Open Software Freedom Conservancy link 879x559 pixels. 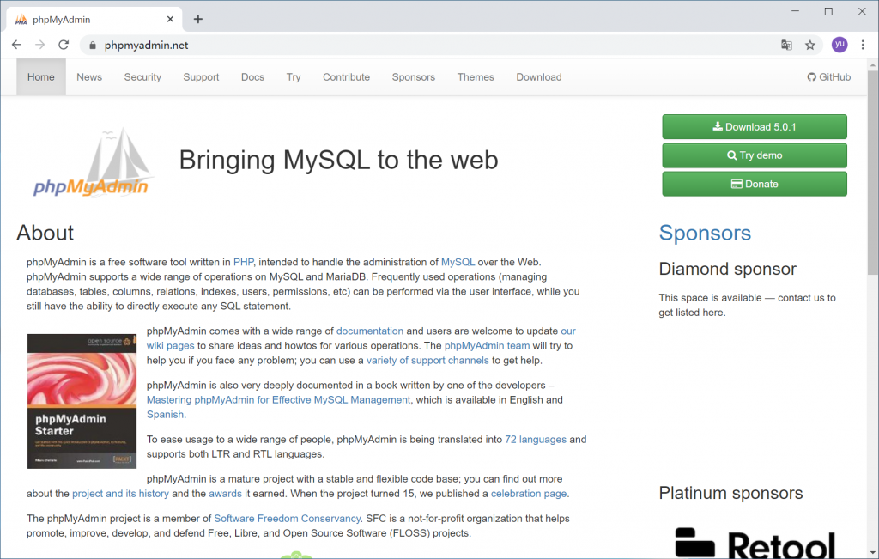click(x=288, y=519)
